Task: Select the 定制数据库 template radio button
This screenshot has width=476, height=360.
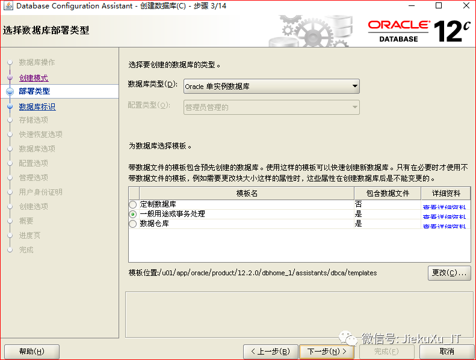Action: click(132, 204)
